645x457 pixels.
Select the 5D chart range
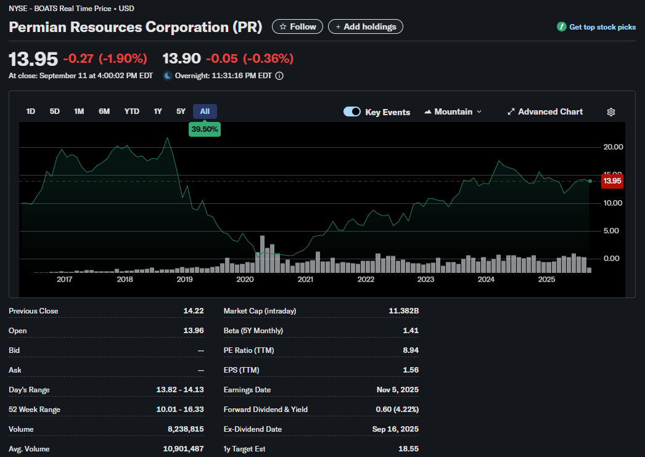(55, 111)
